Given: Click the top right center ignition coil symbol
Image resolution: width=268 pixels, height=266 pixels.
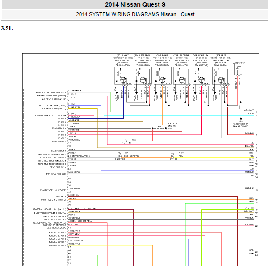Looking at the screenshot, I should [x=123, y=76].
